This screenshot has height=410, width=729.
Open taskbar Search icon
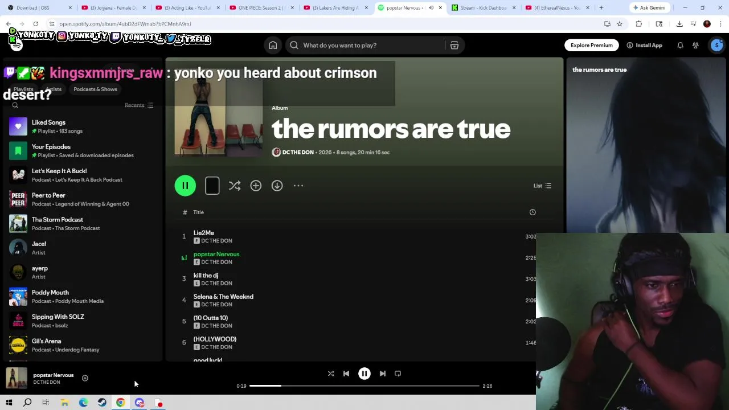tap(27, 403)
